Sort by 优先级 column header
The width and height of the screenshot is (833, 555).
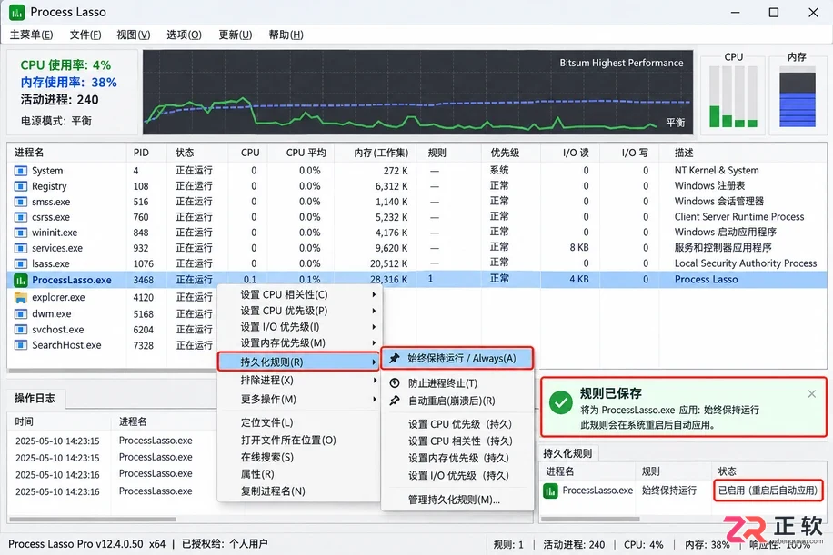click(x=510, y=153)
